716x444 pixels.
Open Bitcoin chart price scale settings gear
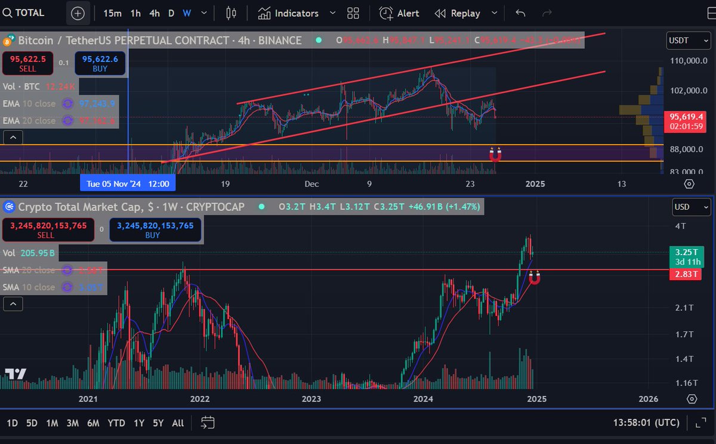[x=690, y=184]
